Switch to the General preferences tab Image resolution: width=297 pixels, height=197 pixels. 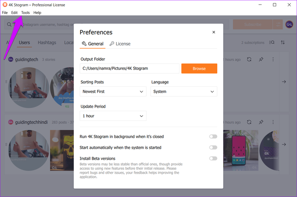[92, 44]
